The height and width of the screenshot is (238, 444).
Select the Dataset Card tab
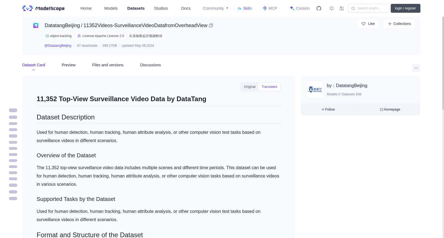pos(34,65)
